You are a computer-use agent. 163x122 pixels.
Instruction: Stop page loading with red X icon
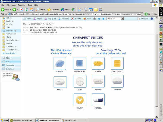point(21,10)
